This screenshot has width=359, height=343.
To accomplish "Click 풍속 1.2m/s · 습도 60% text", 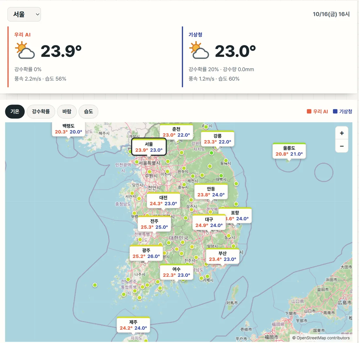I will coord(214,79).
